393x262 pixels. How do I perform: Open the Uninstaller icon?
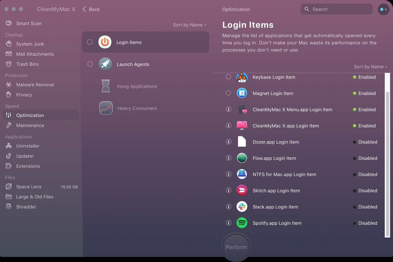pos(9,146)
